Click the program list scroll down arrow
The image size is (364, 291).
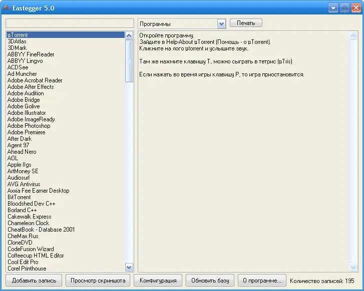pos(129,268)
